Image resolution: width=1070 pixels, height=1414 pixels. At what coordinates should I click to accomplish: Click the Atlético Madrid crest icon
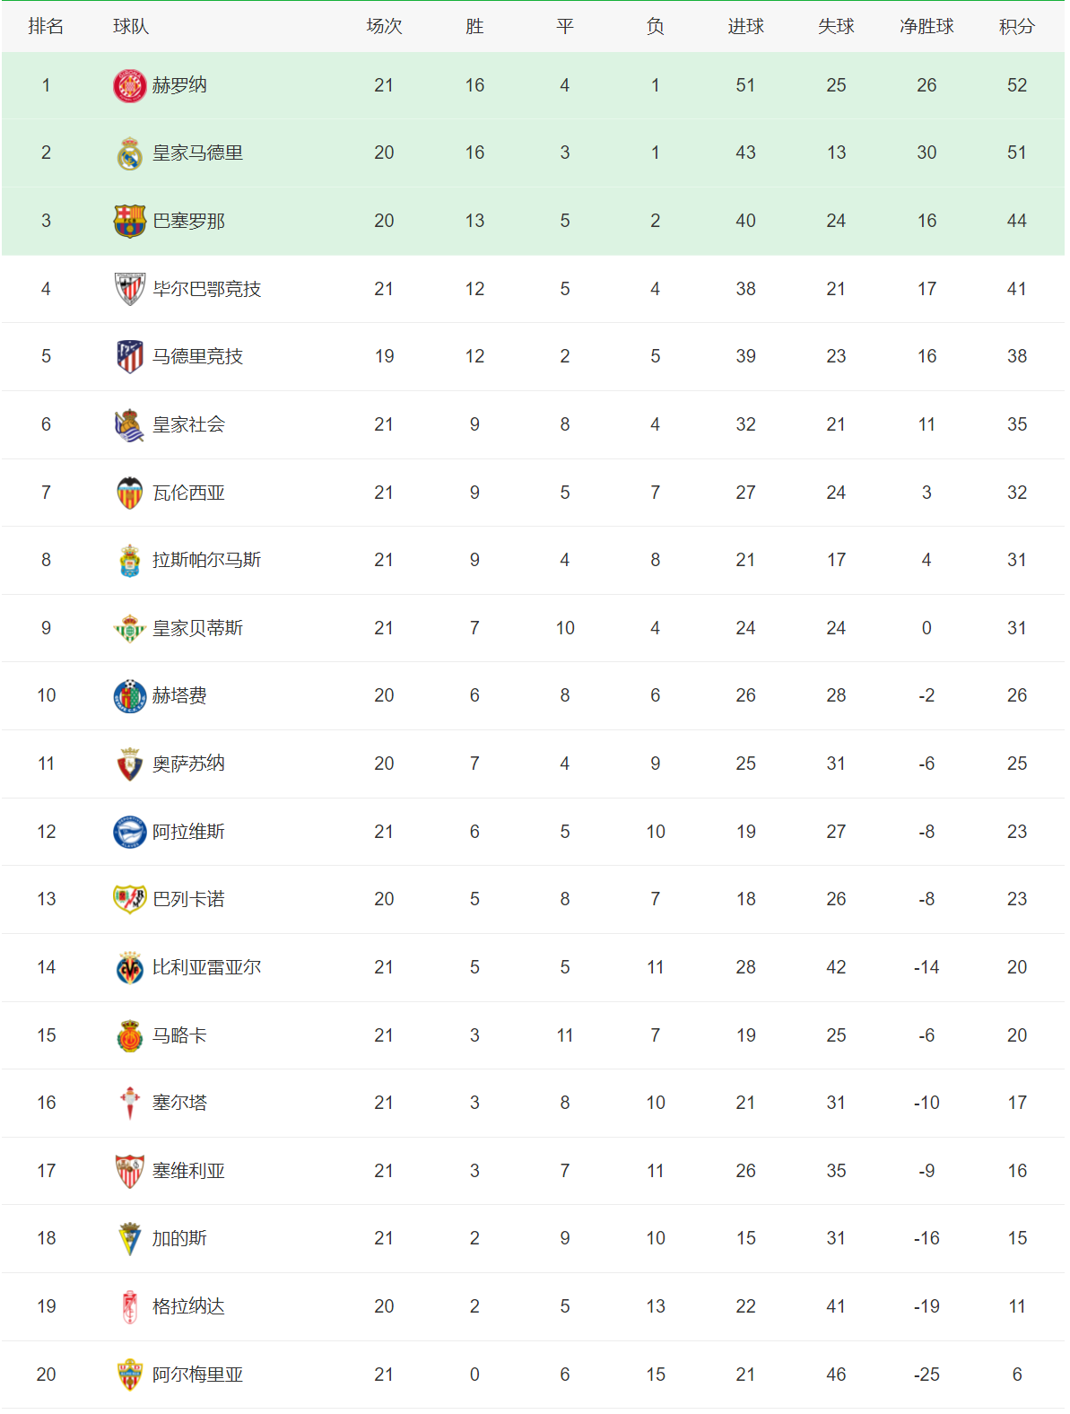coord(129,357)
